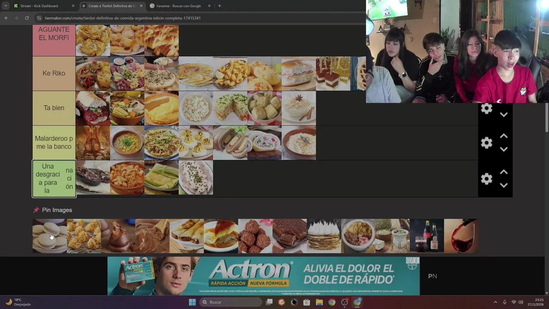Viewport: 549px width, 309px height.
Task: Pick the mate gourd image
Action: click(x=392, y=236)
